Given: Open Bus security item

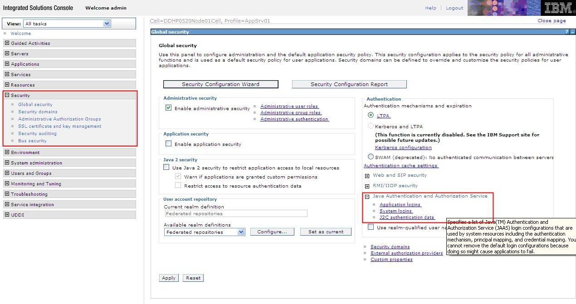Looking at the screenshot, I should pos(32,140).
